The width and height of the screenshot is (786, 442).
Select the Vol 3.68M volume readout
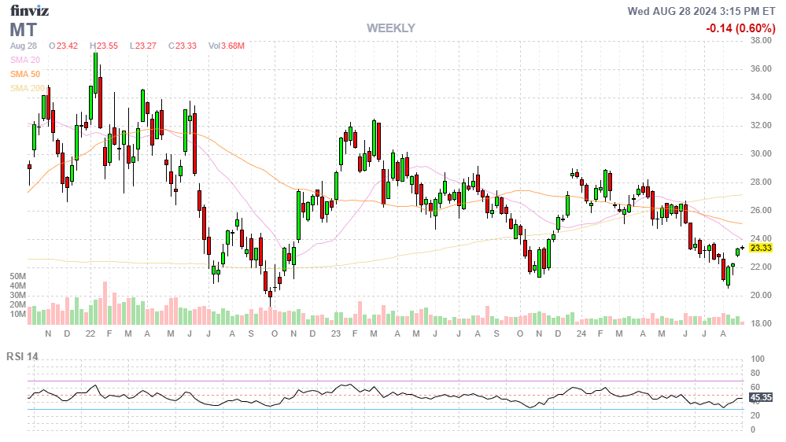click(x=226, y=46)
